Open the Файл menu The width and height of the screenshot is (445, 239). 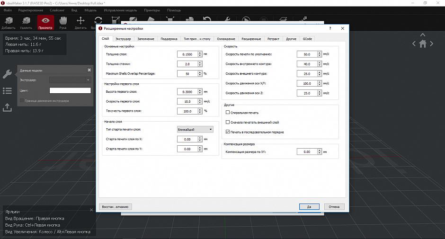coord(8,10)
